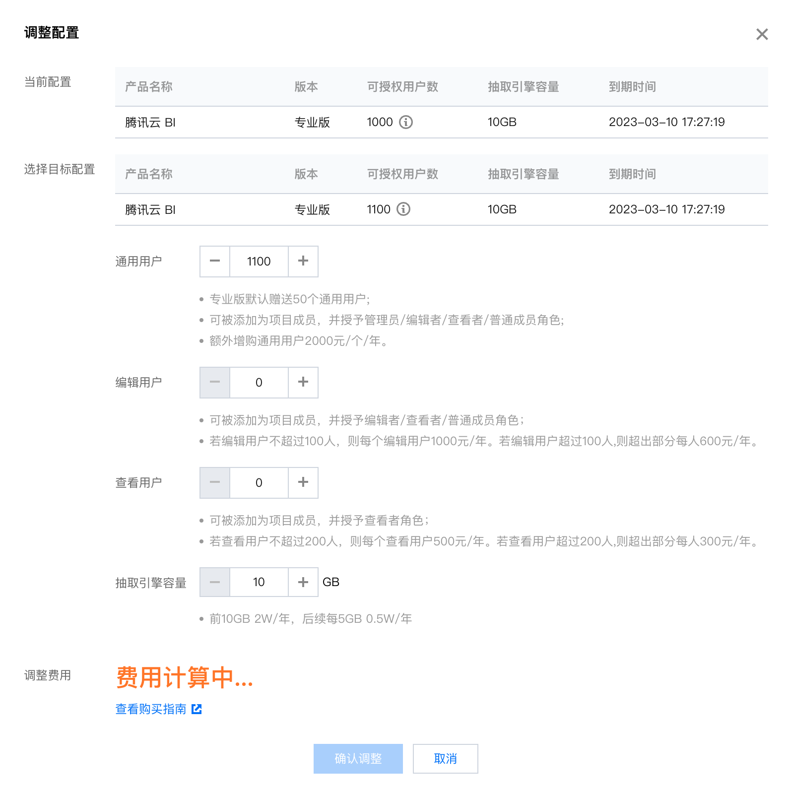Click the 1100 user count in target configuration
Image resolution: width=789 pixels, height=795 pixels.
(379, 209)
